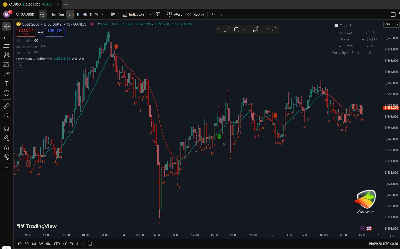This screenshot has height=249, width=400.
Task: Click the XAUUSD symbol search field
Action: pyautogui.click(x=25, y=14)
